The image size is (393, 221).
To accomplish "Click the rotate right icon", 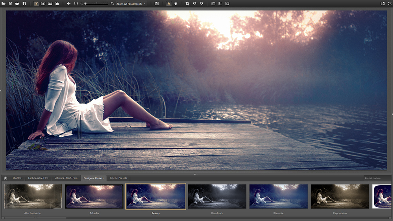I will click(x=201, y=4).
